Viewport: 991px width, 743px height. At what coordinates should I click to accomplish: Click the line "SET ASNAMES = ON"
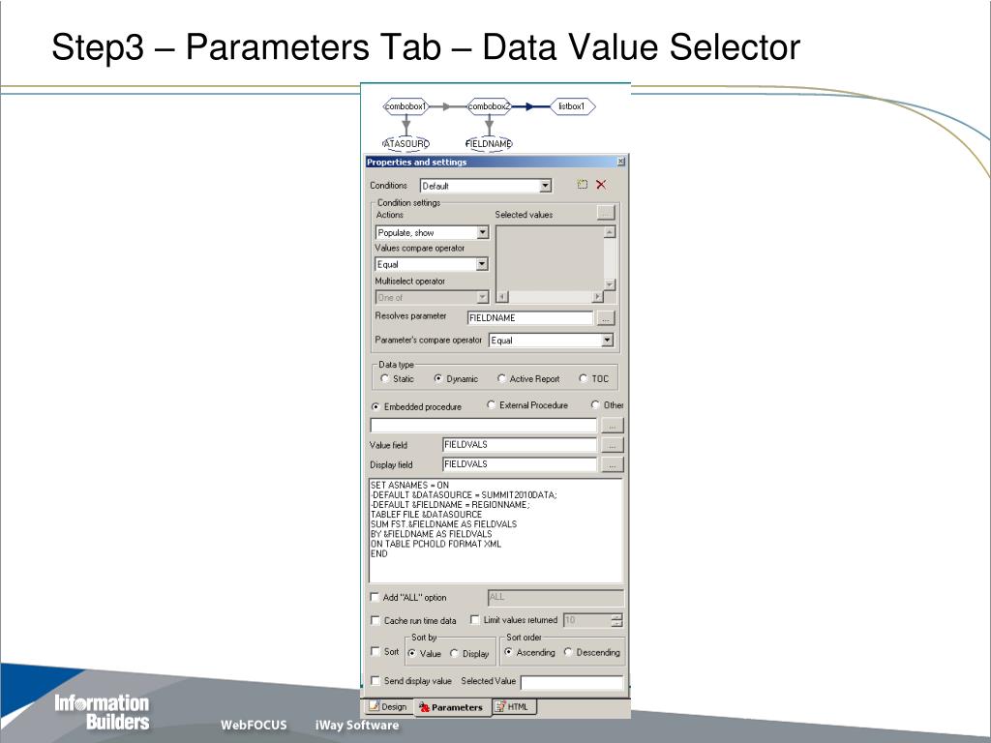pos(409,486)
